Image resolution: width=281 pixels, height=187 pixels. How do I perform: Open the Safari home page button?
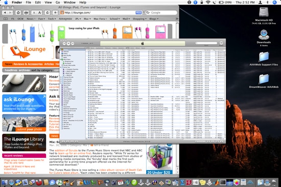point(18,13)
